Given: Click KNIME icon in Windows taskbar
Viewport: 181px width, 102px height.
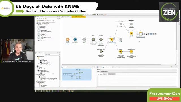Looking at the screenshot, I should pyautogui.click(x=72, y=91).
